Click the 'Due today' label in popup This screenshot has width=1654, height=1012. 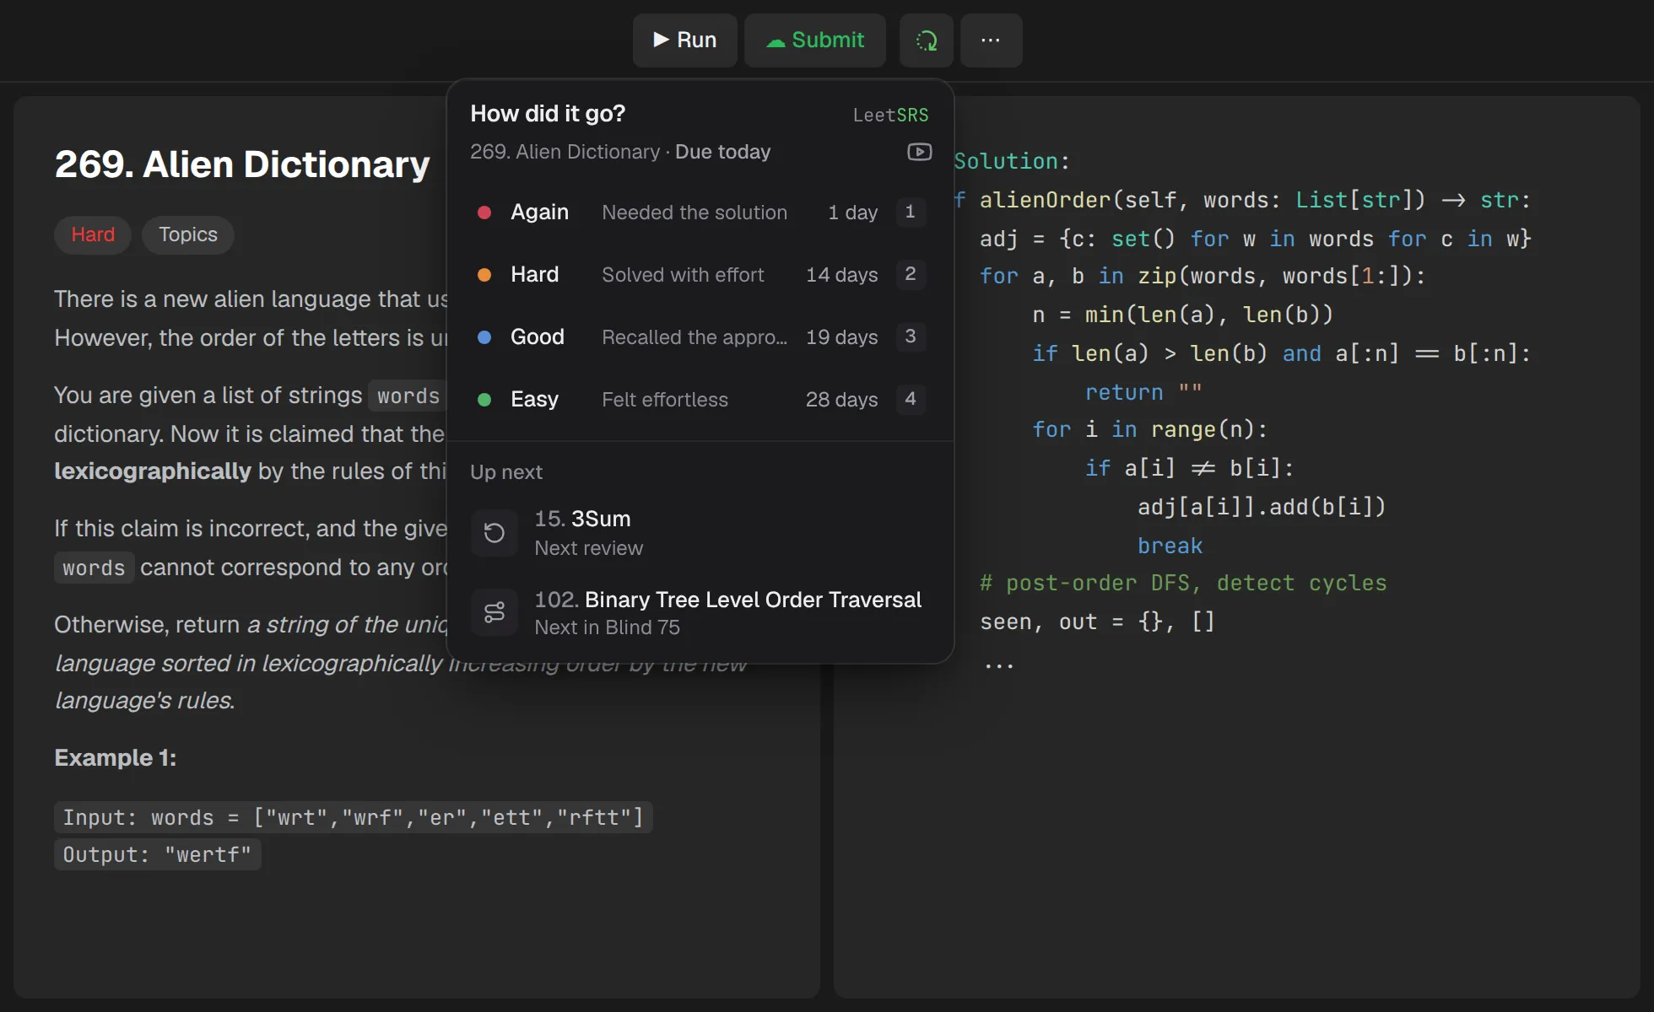722,152
